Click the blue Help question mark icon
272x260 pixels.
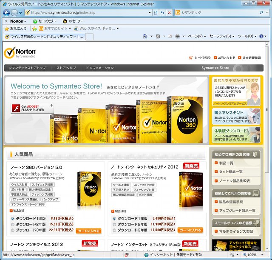coord(261,36)
